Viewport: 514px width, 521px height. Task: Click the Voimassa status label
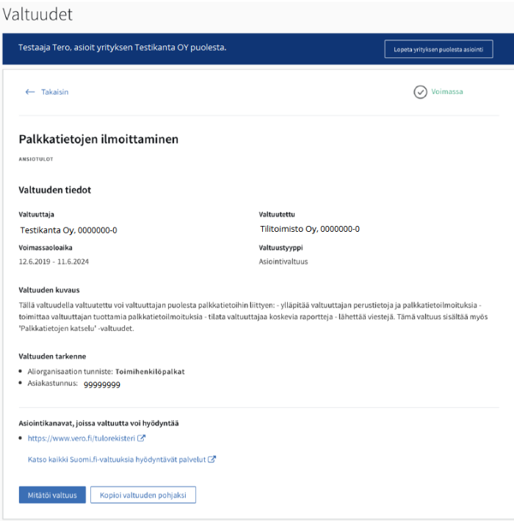(447, 92)
